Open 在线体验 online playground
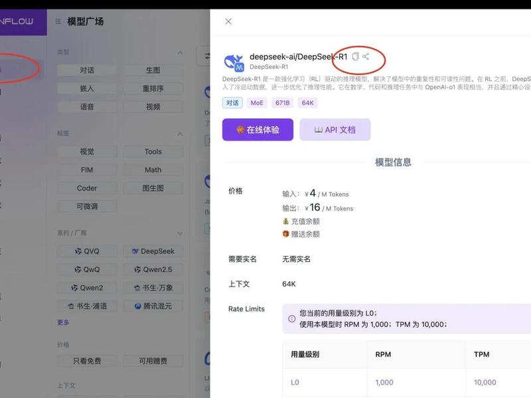The width and height of the screenshot is (531, 398). [x=258, y=129]
